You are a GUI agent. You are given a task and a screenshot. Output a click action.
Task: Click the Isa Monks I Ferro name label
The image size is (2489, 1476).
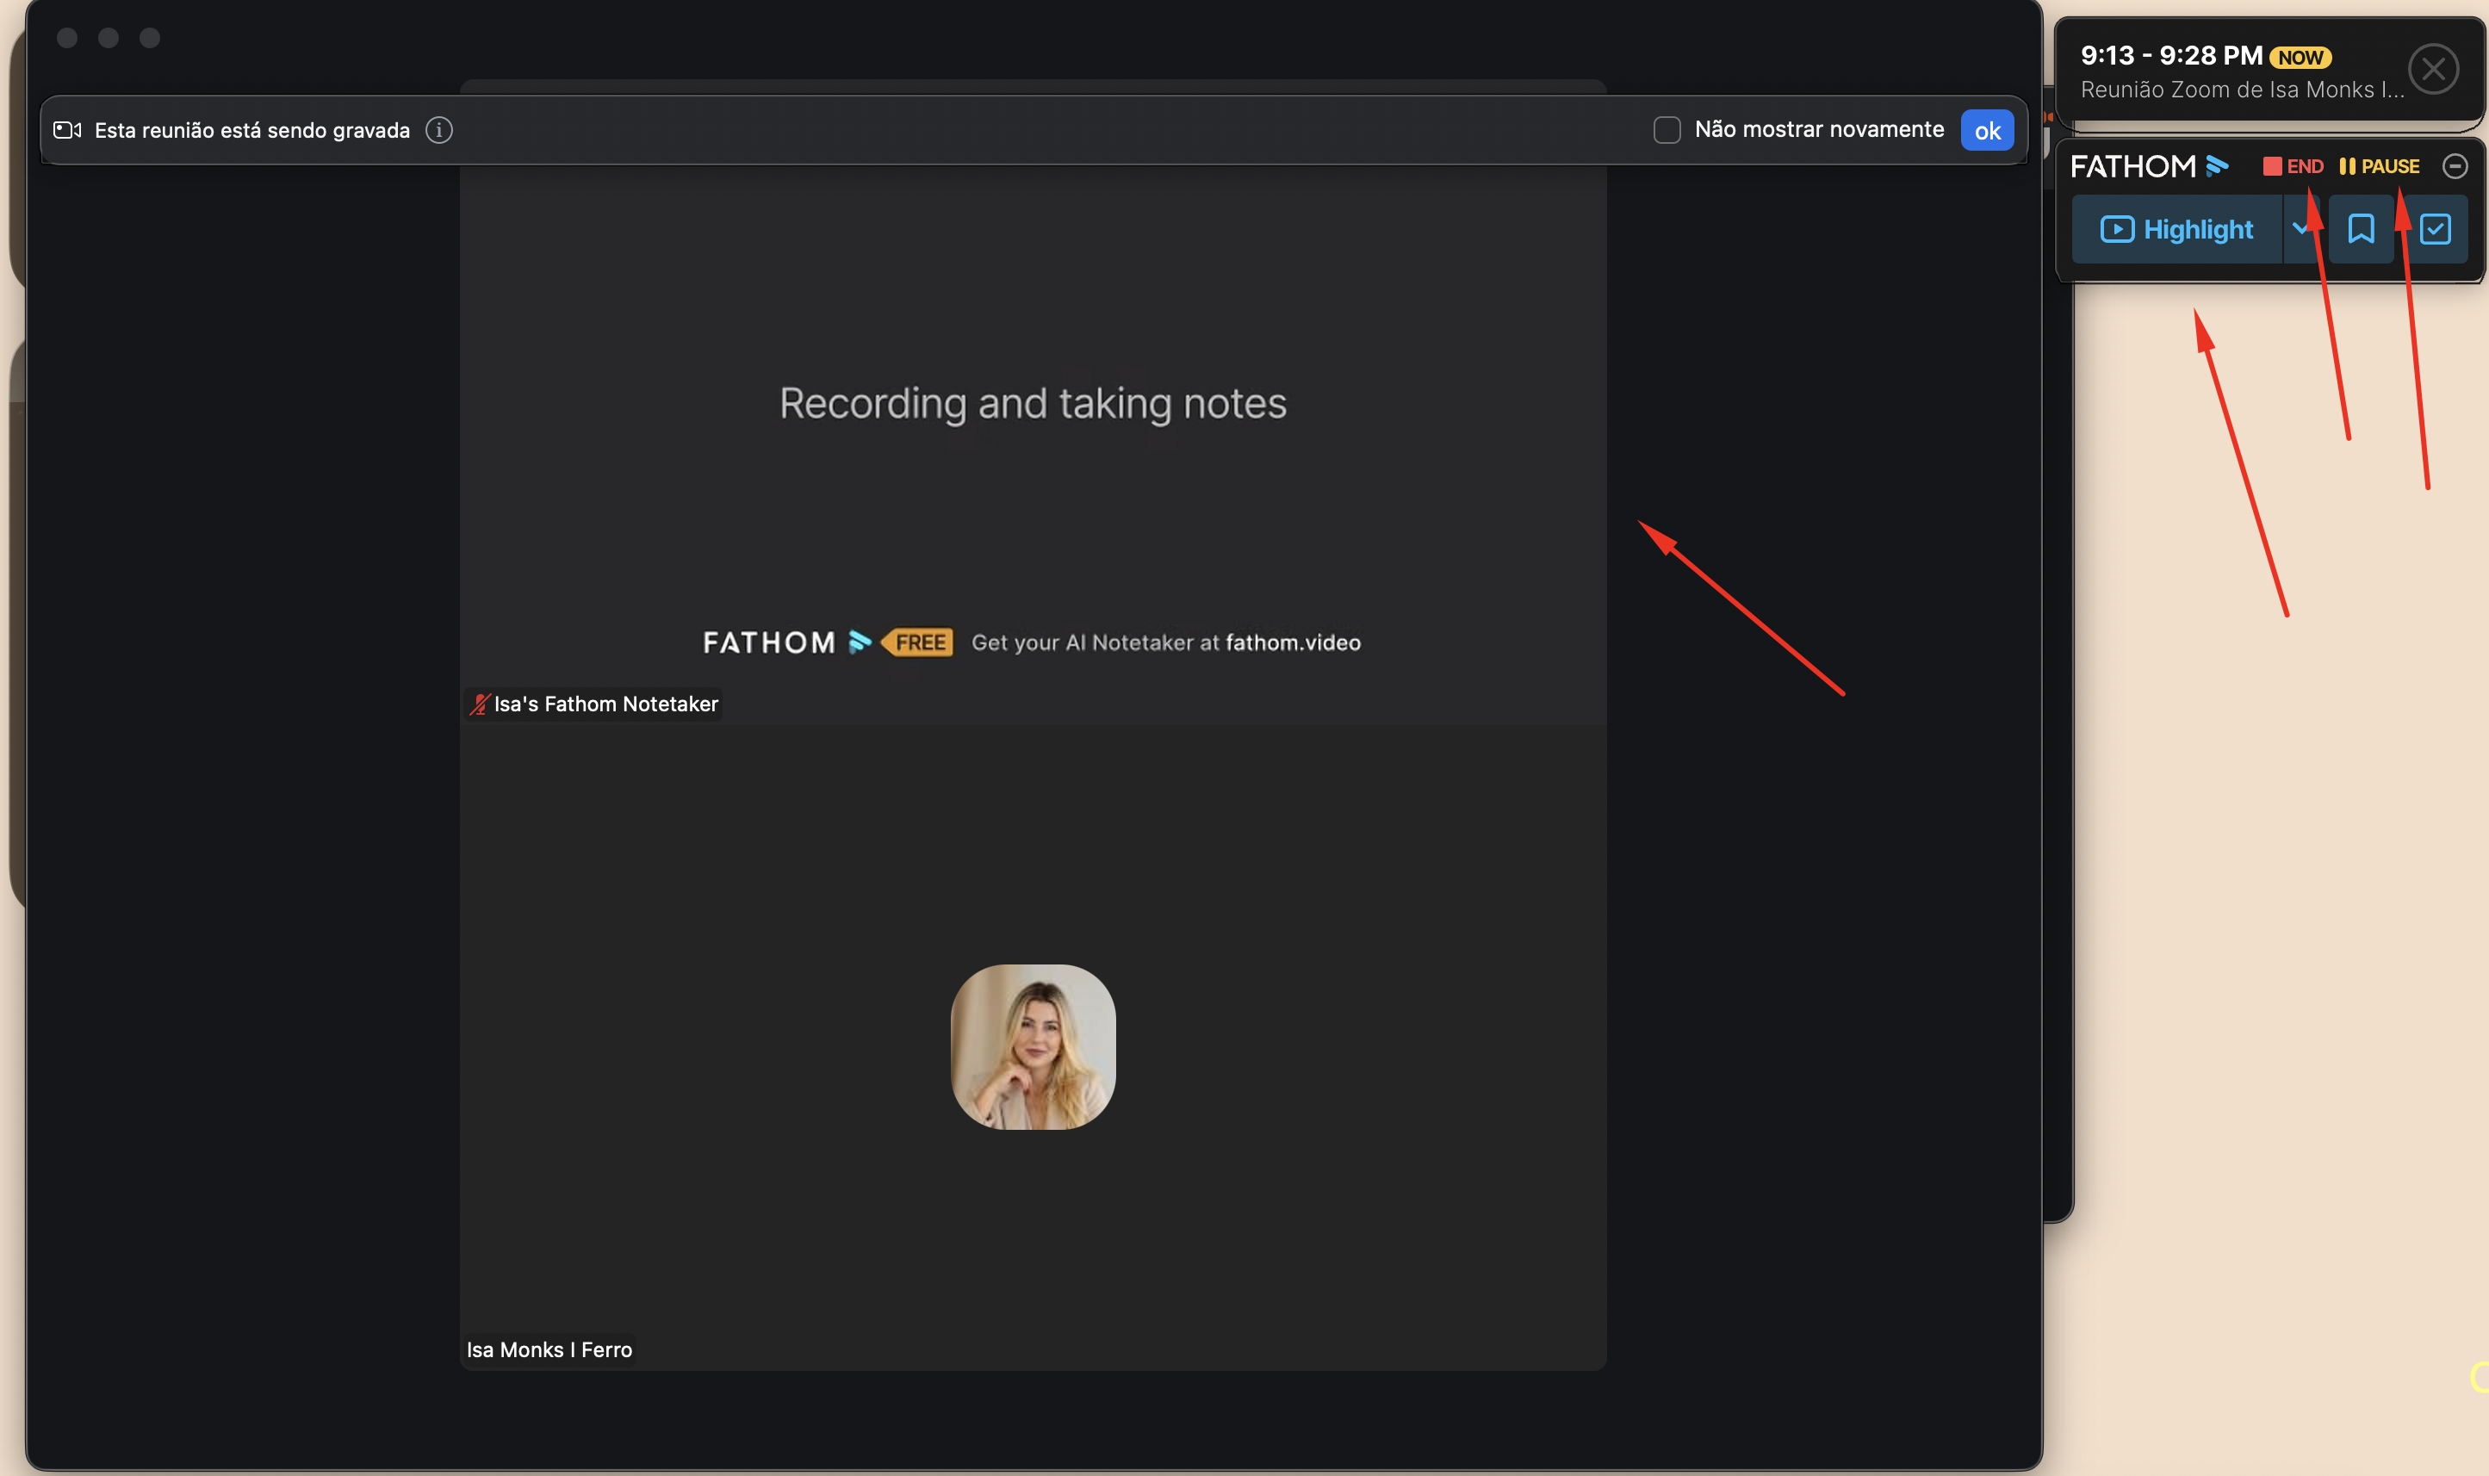click(x=549, y=1349)
